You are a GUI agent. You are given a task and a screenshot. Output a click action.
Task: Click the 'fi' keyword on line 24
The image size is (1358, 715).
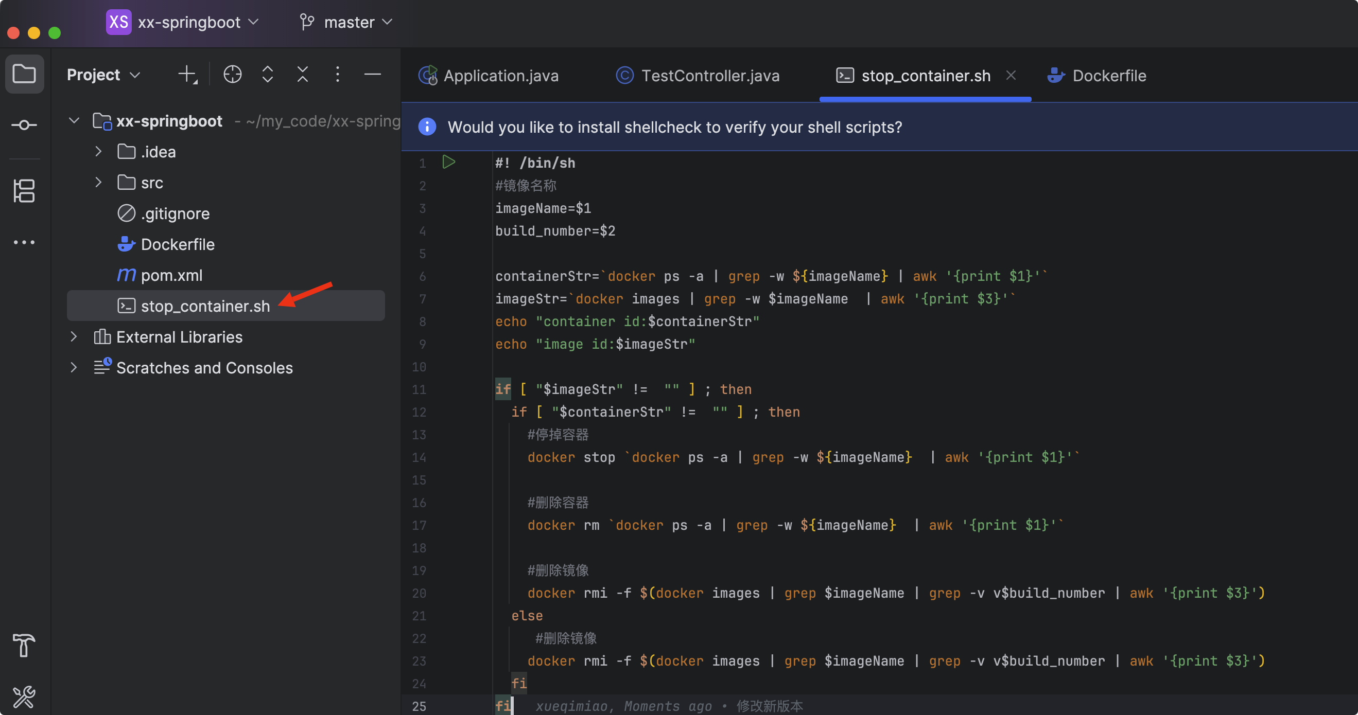519,684
